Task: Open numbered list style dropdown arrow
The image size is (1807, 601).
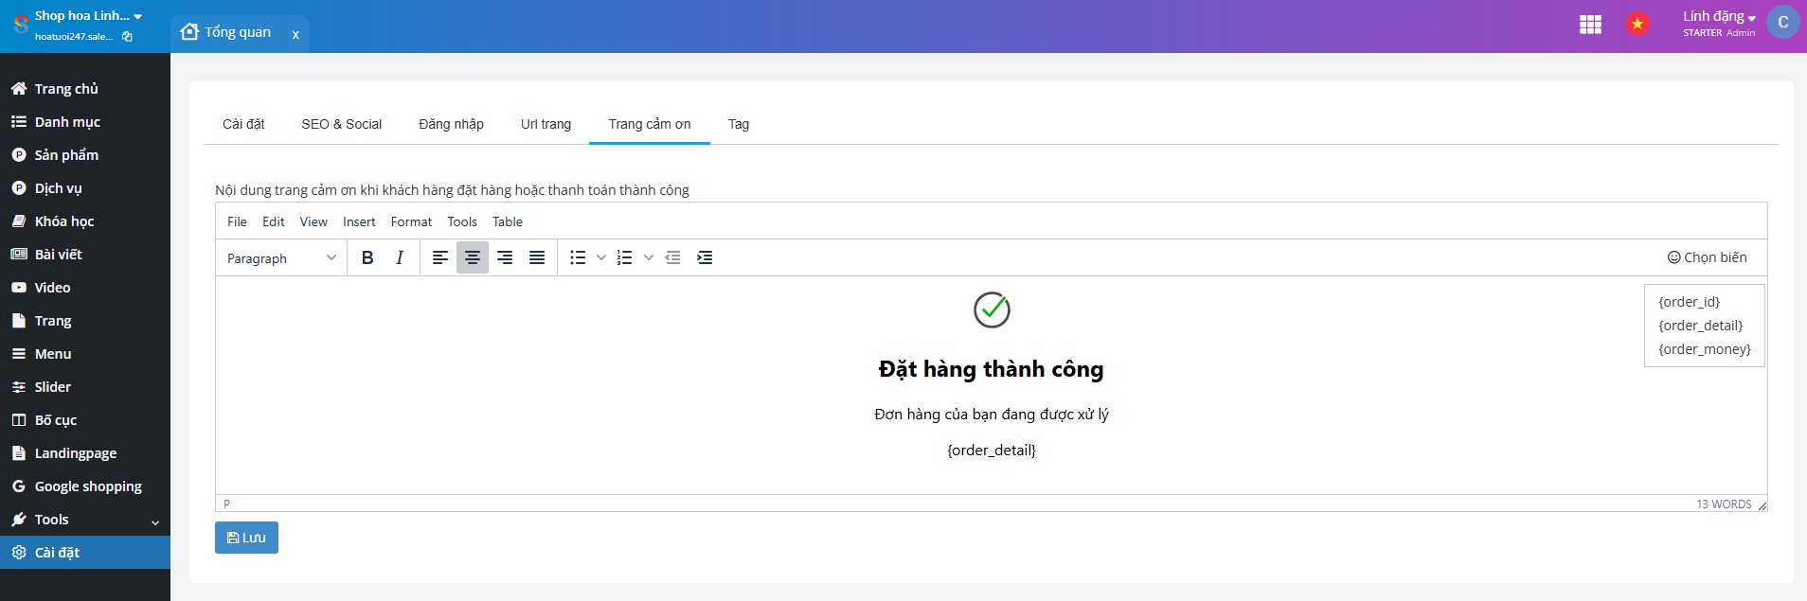Action: 649,257
